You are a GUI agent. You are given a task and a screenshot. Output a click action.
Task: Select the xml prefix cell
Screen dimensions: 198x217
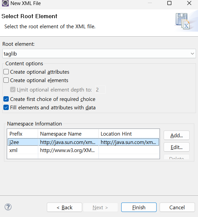click(23, 150)
